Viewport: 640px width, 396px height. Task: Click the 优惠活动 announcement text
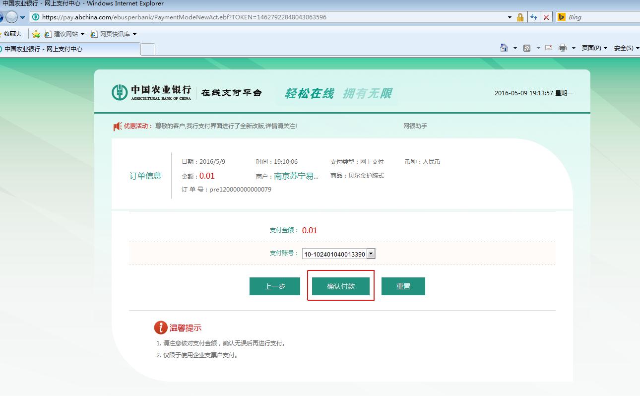pyautogui.click(x=226, y=126)
